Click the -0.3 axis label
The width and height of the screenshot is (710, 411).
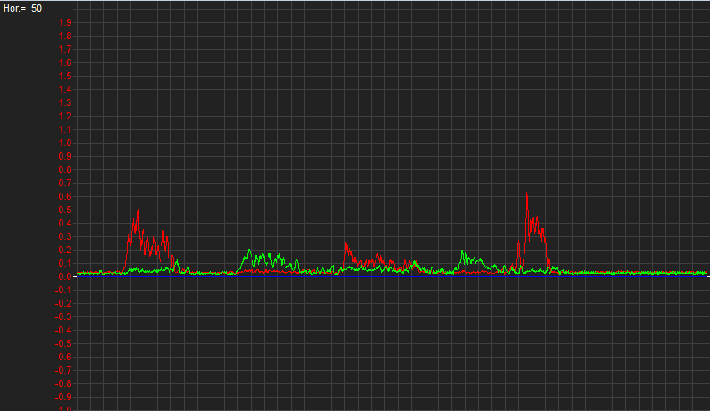(65, 316)
